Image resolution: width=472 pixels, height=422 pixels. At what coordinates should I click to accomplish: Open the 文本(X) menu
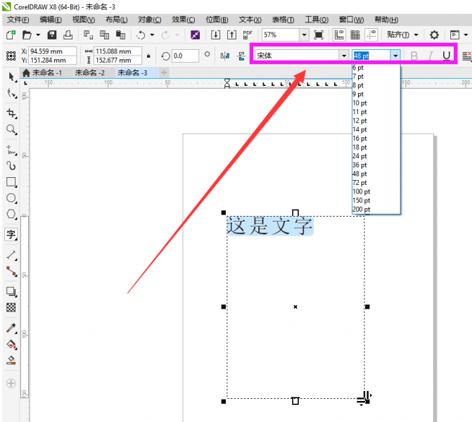click(250, 20)
